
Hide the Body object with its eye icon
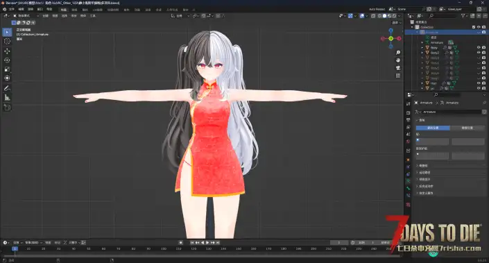[x=479, y=47]
